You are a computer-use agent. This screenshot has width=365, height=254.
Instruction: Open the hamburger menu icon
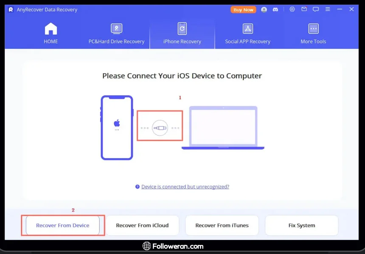point(328,9)
